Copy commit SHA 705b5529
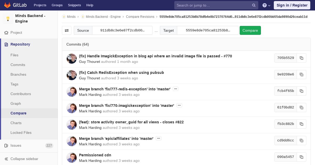The image size is (315, 165). [x=301, y=58]
